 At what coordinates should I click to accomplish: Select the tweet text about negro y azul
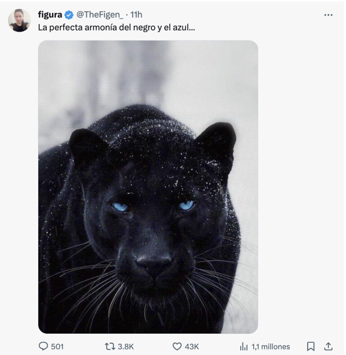tap(116, 27)
